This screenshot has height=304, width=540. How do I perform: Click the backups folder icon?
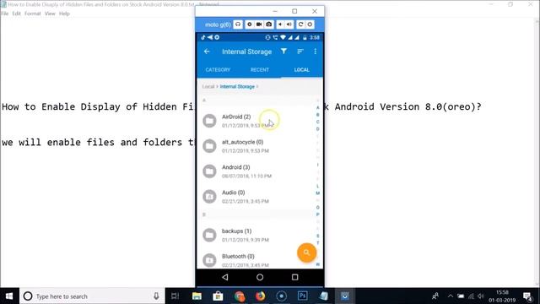coord(209,235)
